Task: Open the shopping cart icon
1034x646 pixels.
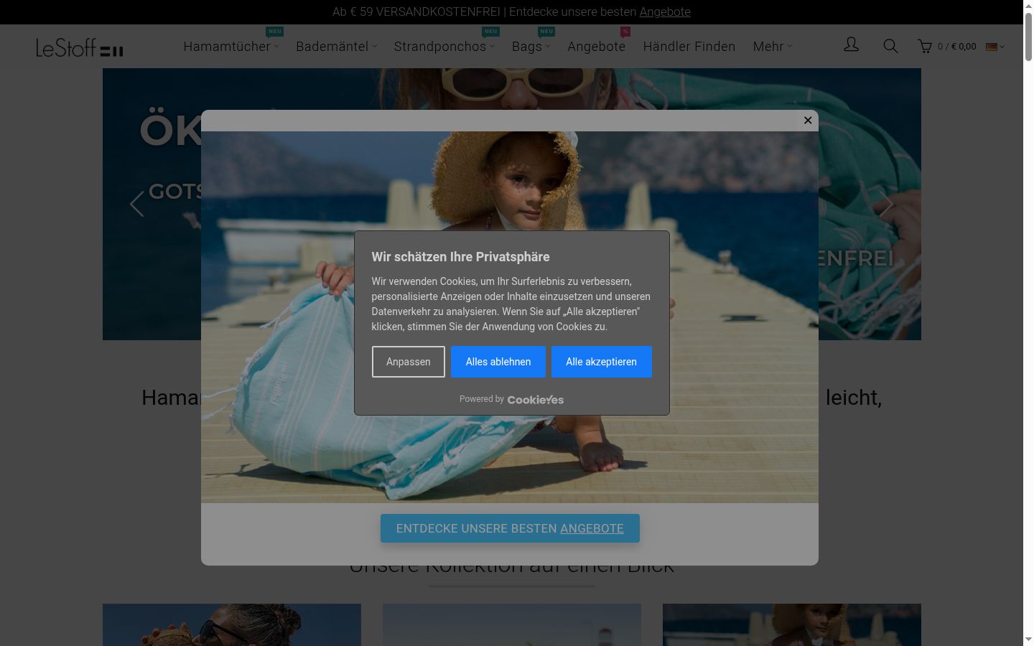Action: (925, 46)
